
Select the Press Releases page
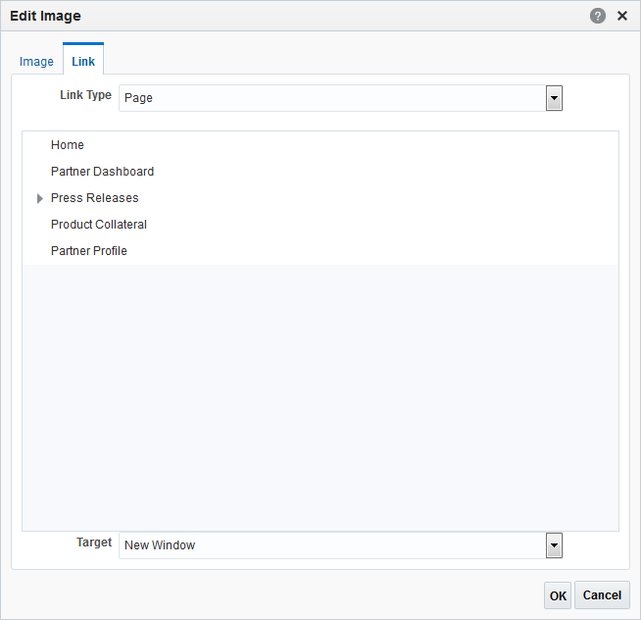click(x=94, y=198)
